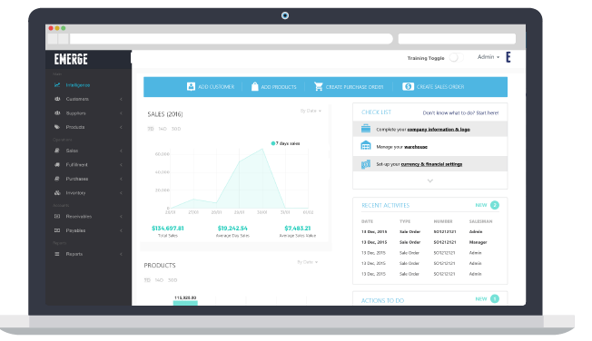Image resolution: width=592 pixels, height=341 pixels.
Task: Click the 7 days sales legend dot
Action: click(273, 143)
